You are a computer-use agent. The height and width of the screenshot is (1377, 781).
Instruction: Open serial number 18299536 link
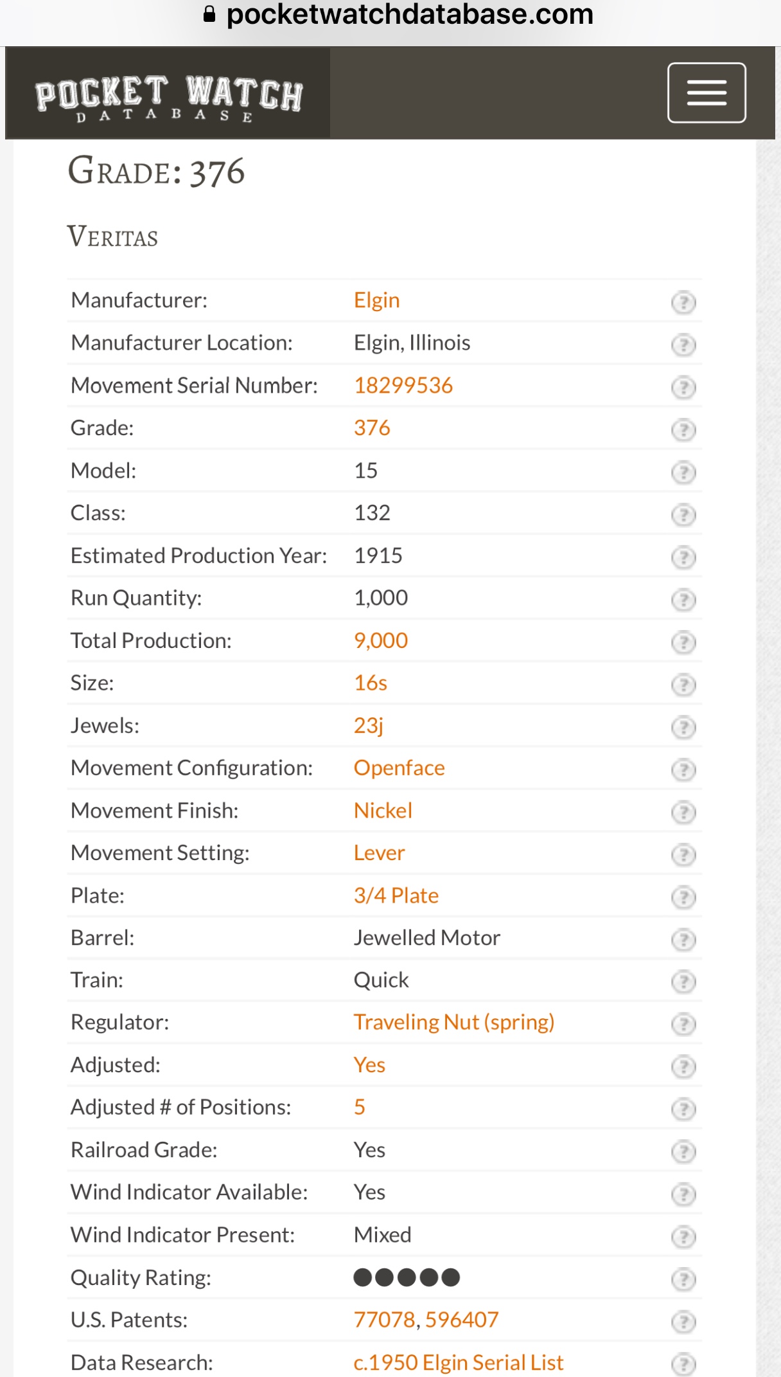(x=403, y=386)
